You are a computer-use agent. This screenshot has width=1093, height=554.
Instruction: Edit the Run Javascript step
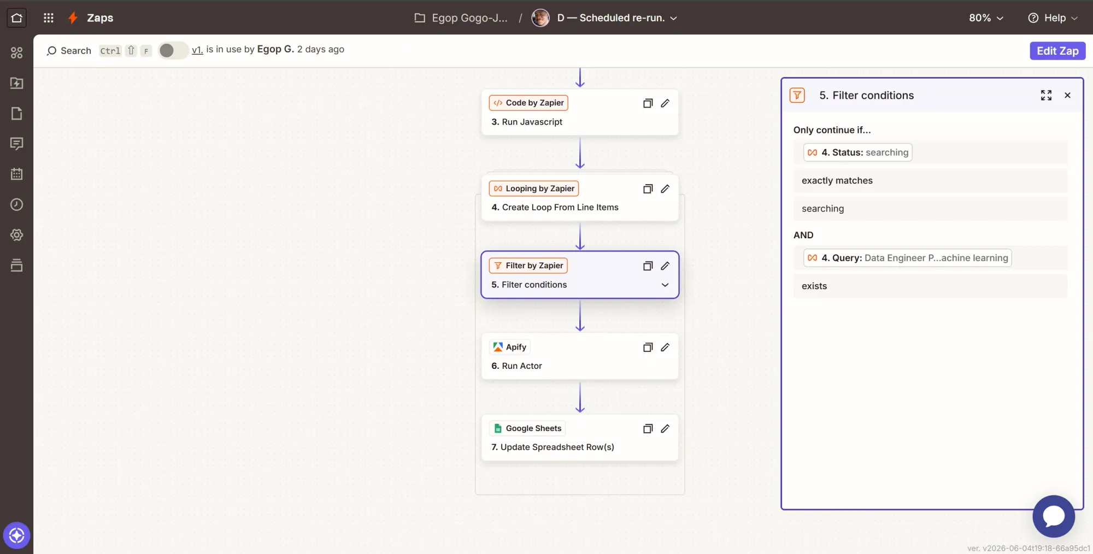(665, 103)
